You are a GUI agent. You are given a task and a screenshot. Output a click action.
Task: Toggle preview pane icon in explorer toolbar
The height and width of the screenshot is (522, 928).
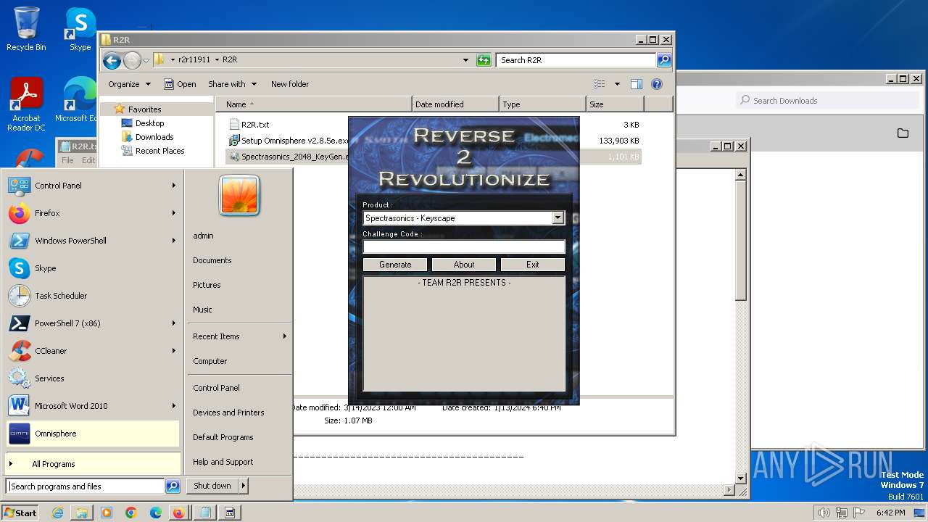pos(636,84)
